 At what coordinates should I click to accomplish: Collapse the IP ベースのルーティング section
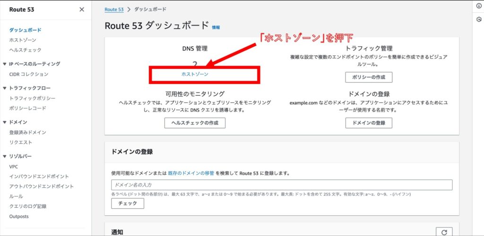coord(4,64)
